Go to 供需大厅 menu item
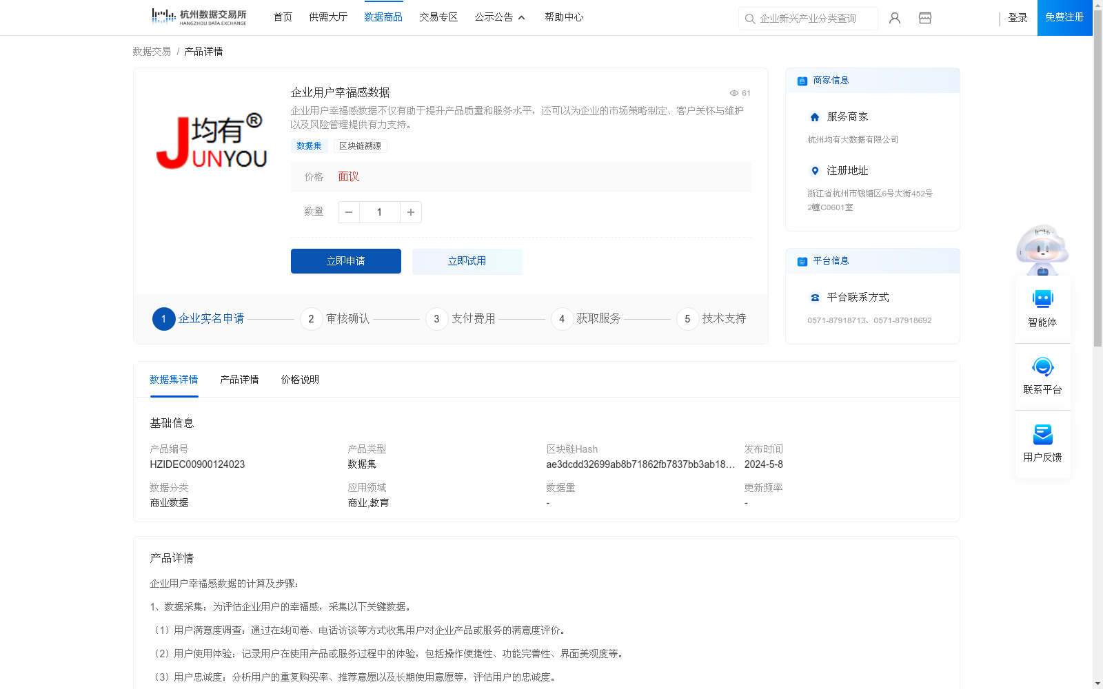The image size is (1103, 689). (328, 17)
